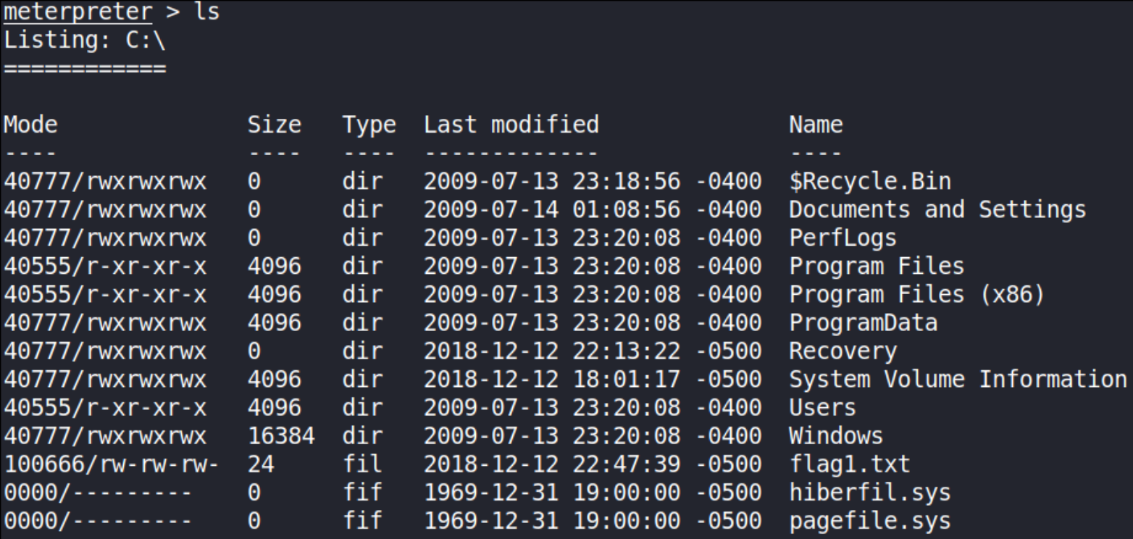Viewport: 1133px width, 539px height.
Task: Click the 'fif' type of hiberfil.sys
Action: click(363, 493)
